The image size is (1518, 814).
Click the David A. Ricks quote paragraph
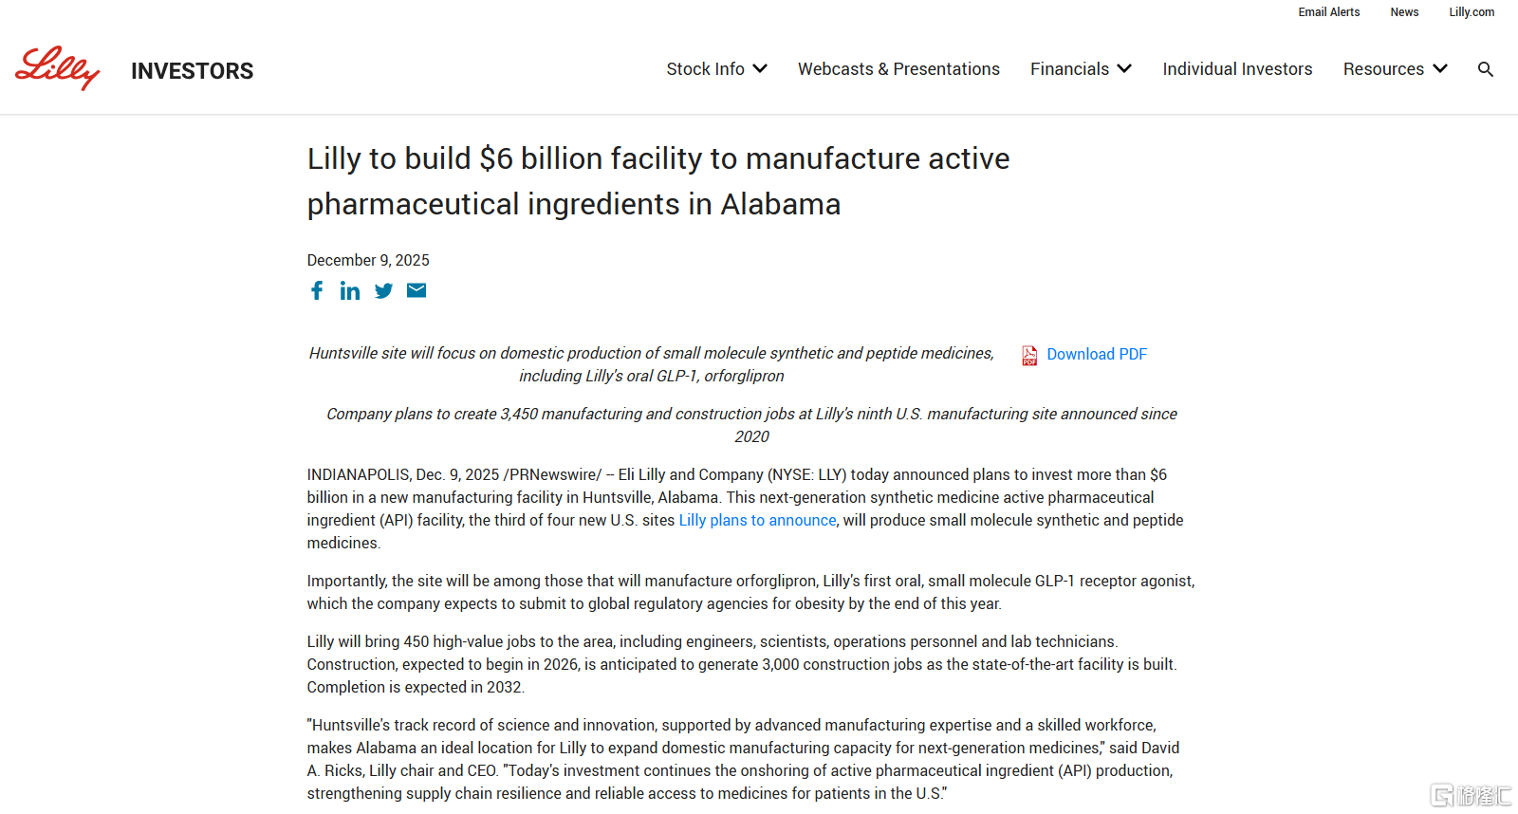coord(743,759)
